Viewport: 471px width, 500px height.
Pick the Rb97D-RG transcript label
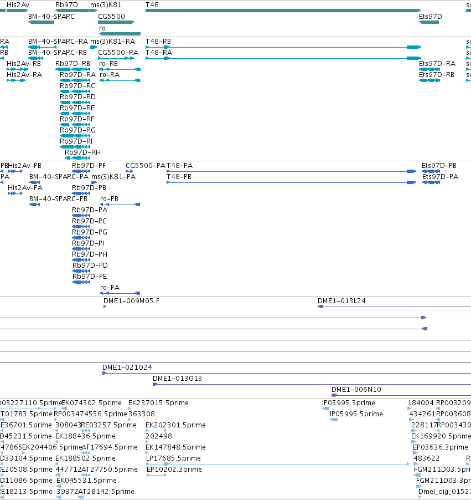click(77, 130)
